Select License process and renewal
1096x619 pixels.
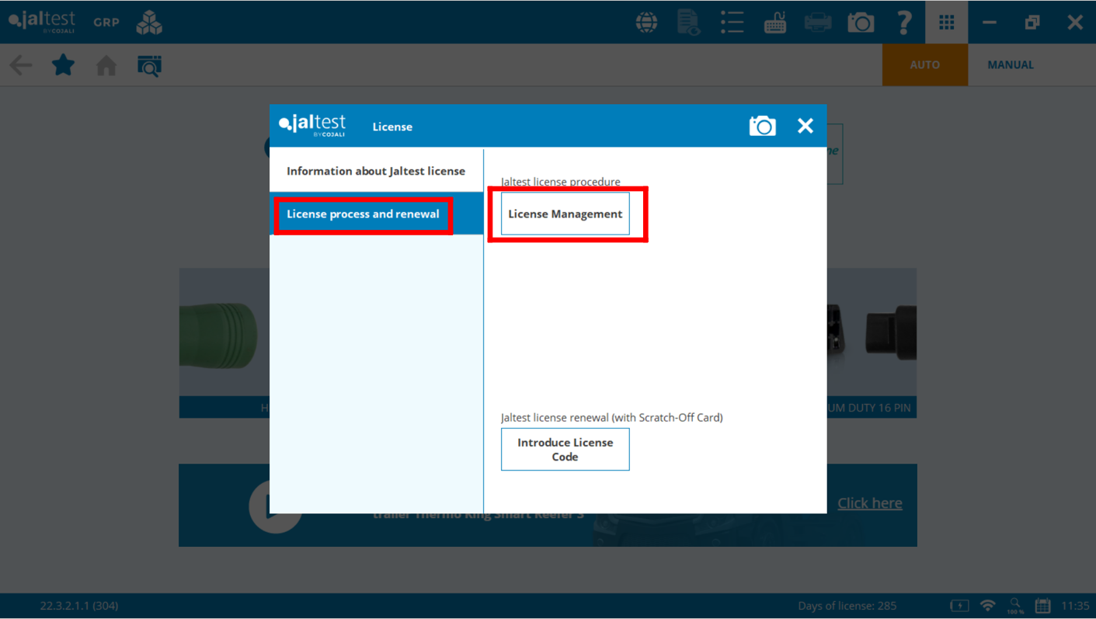pyautogui.click(x=376, y=214)
